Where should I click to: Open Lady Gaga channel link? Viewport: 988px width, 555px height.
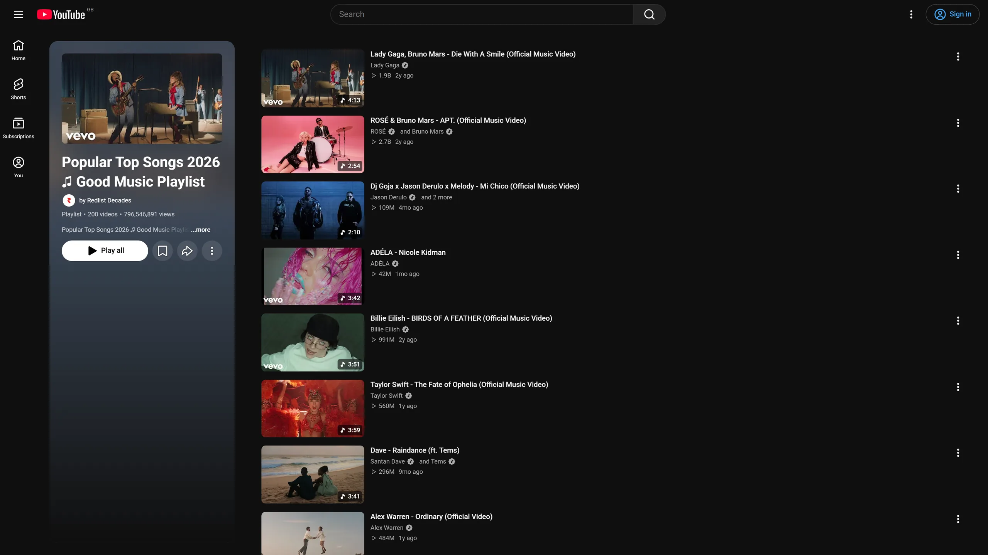tap(385, 65)
